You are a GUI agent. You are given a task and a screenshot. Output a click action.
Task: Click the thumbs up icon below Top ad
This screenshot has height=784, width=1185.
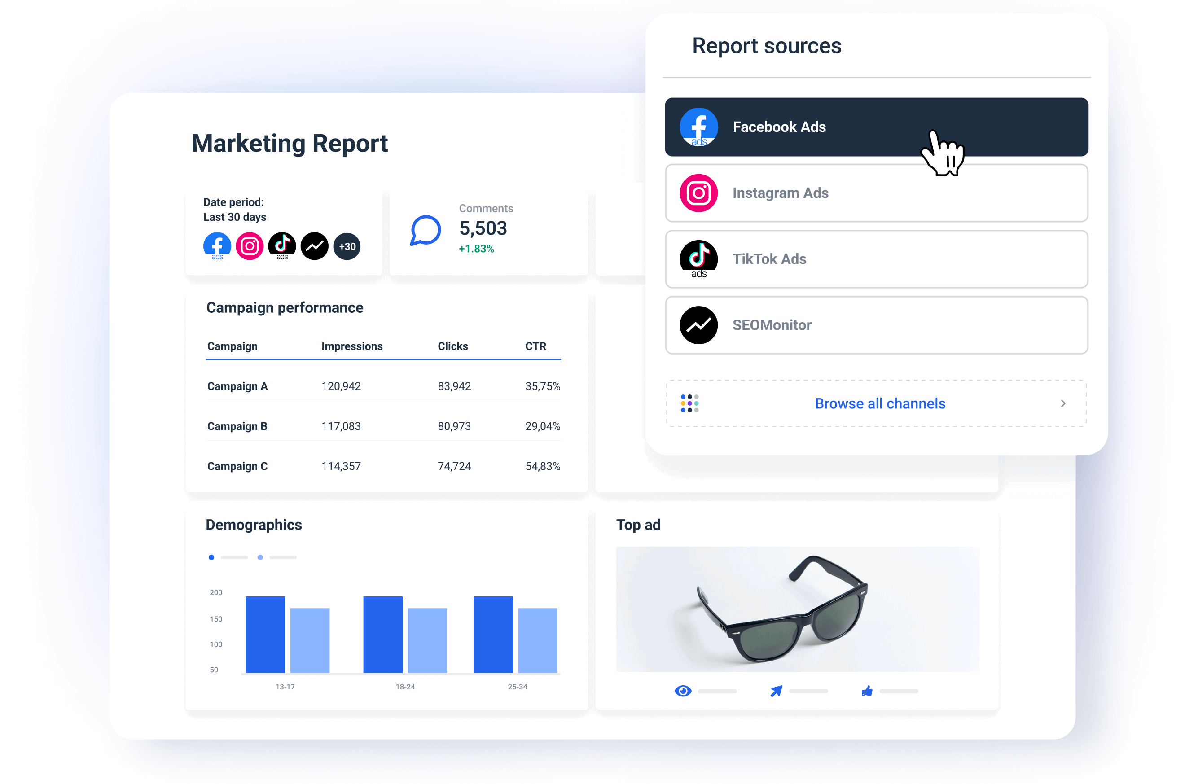coord(867,691)
